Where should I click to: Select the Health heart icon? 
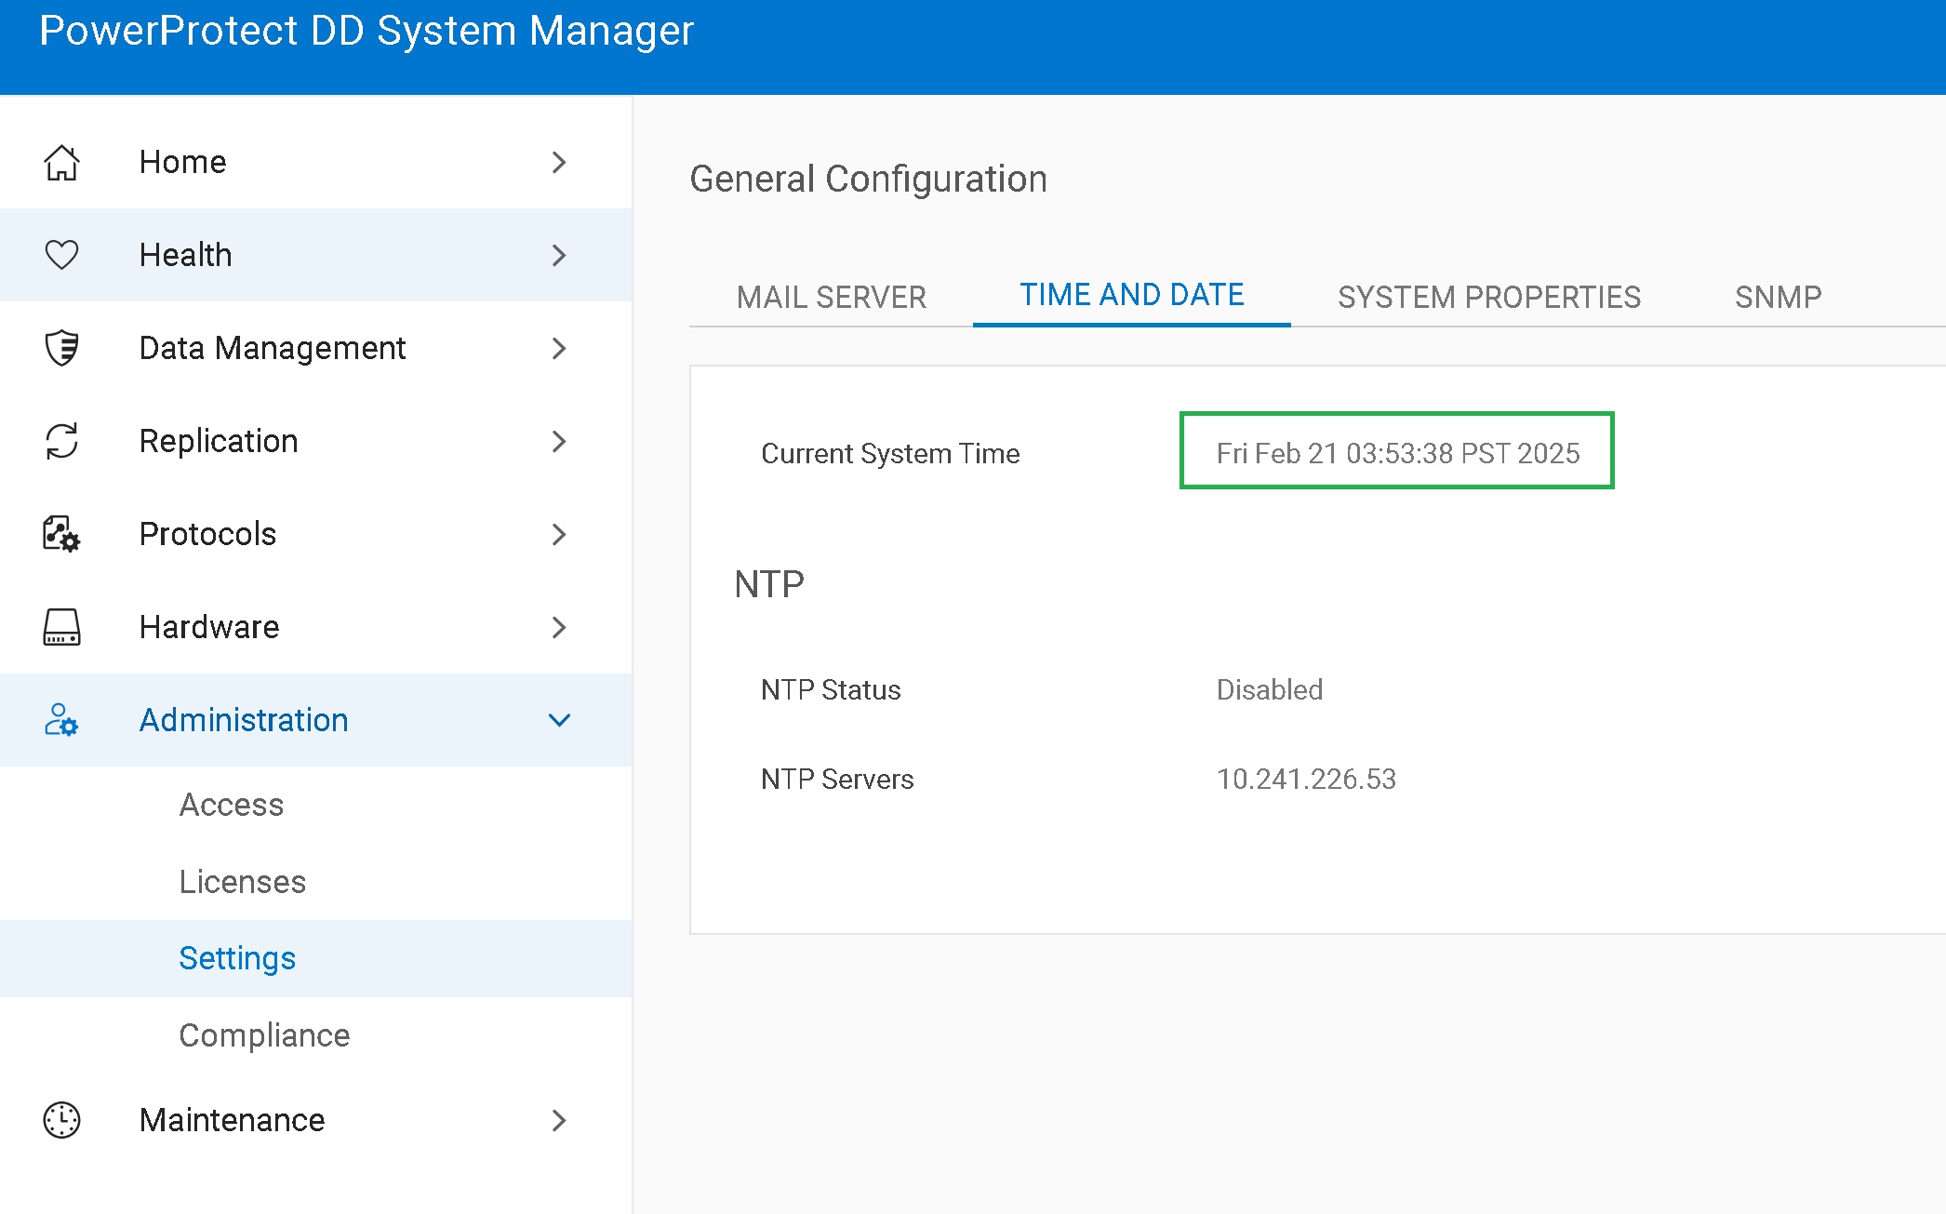(x=60, y=254)
